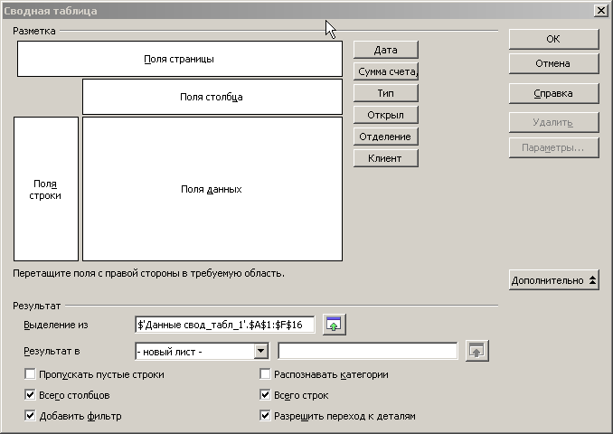
Task: Toggle 'Разрешить переход к деталям' checkbox
Action: [266, 416]
